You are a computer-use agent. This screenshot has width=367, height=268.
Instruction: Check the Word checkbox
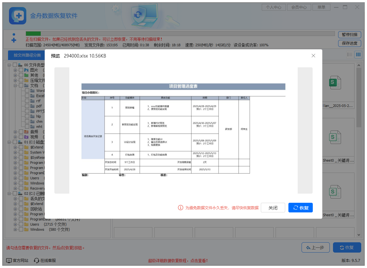click(27, 91)
